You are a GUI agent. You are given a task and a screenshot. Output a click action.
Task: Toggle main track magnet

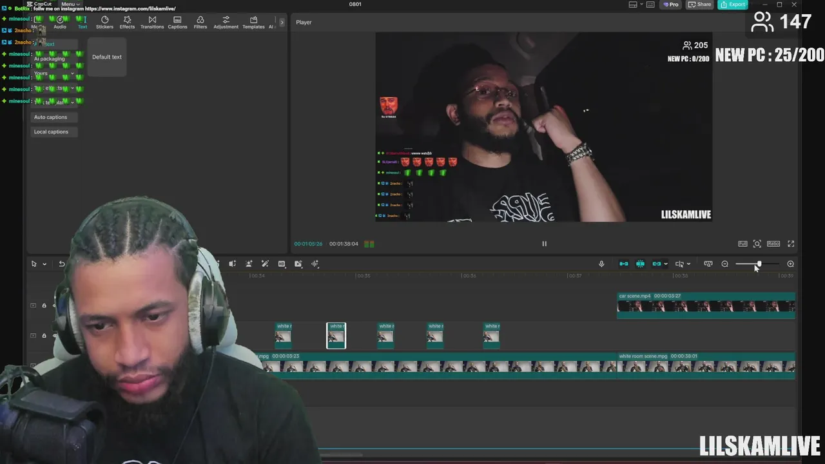point(624,264)
